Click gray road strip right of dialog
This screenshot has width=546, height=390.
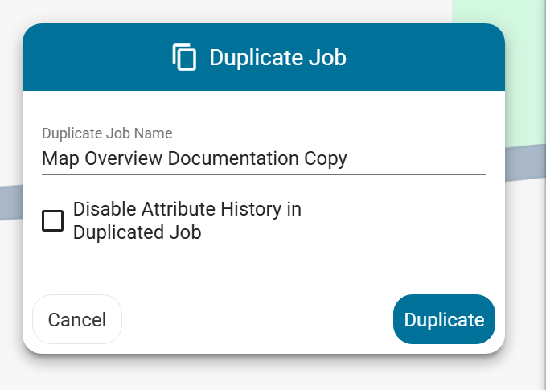tap(525, 162)
